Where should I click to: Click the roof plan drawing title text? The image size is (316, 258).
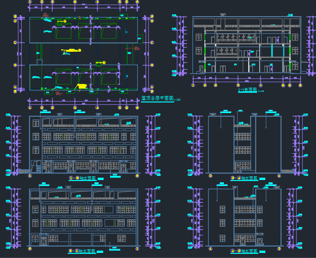pos(157,98)
